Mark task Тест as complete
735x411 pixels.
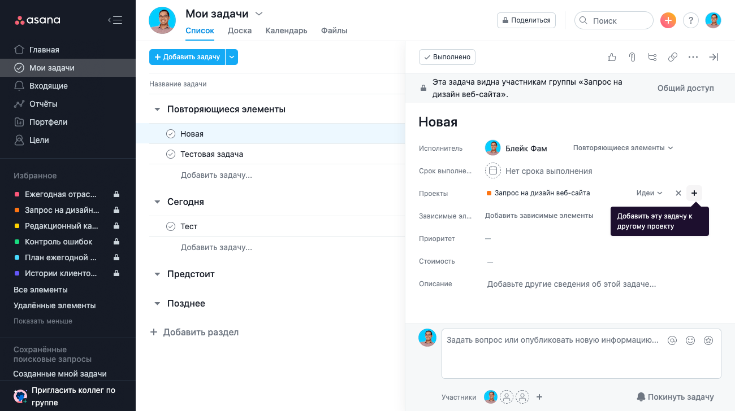tap(171, 226)
